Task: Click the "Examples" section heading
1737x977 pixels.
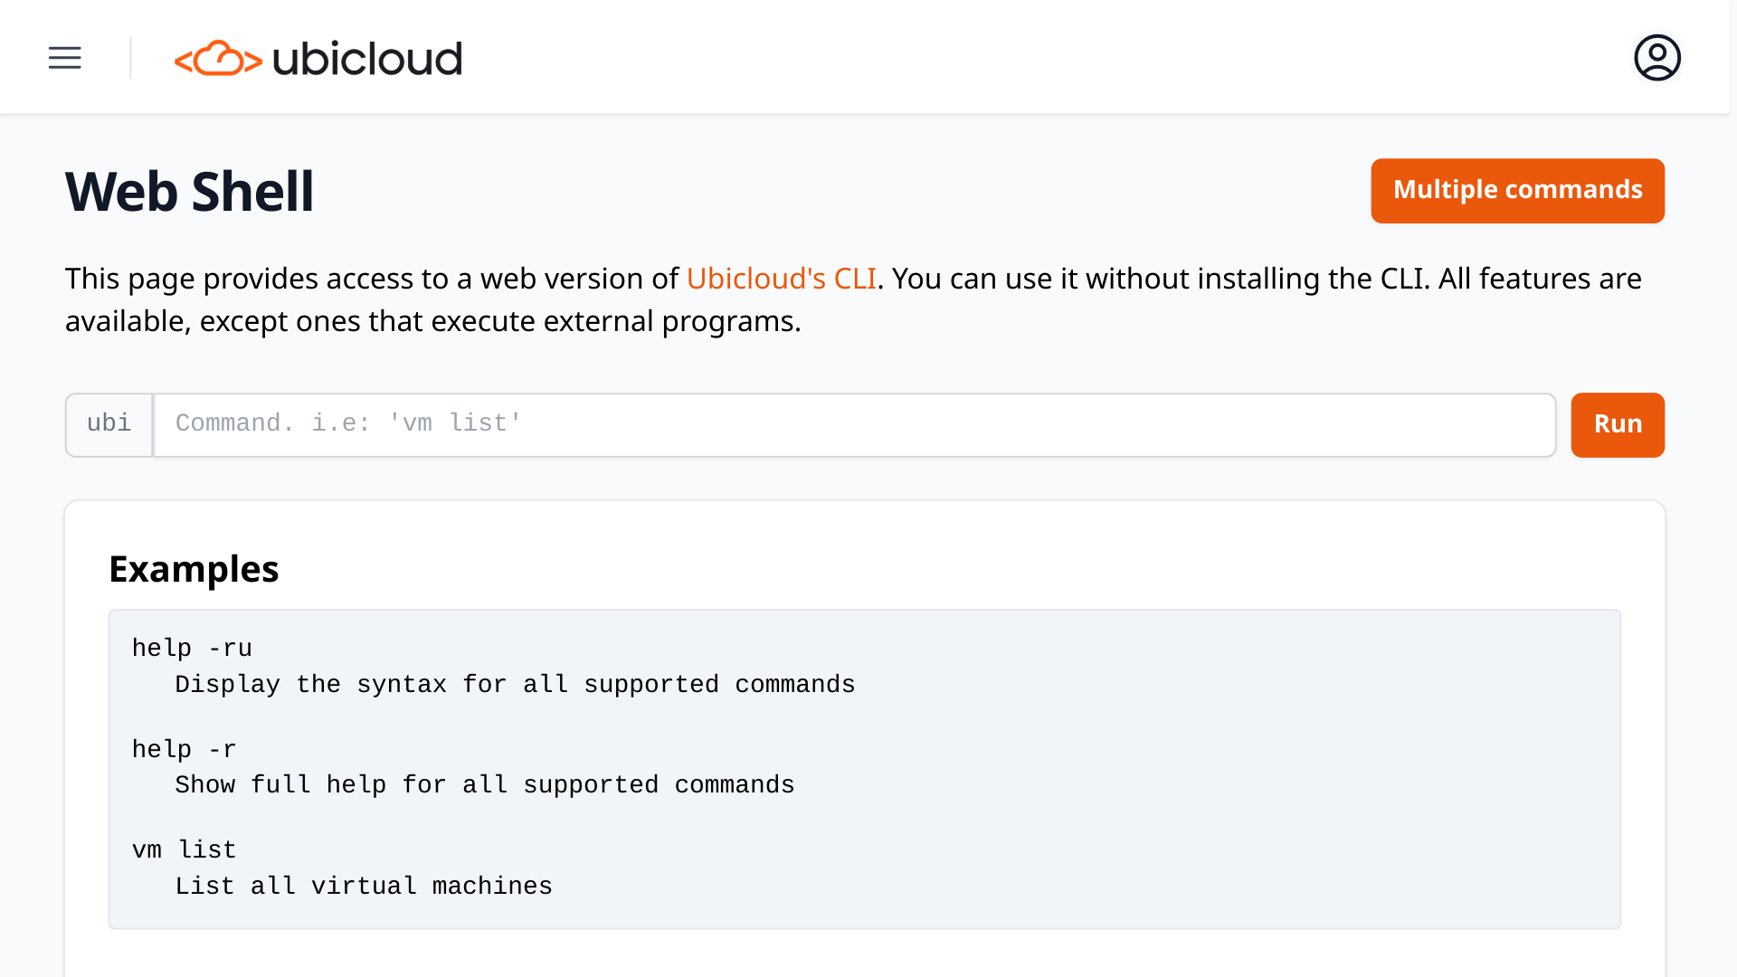Action: tap(194, 569)
